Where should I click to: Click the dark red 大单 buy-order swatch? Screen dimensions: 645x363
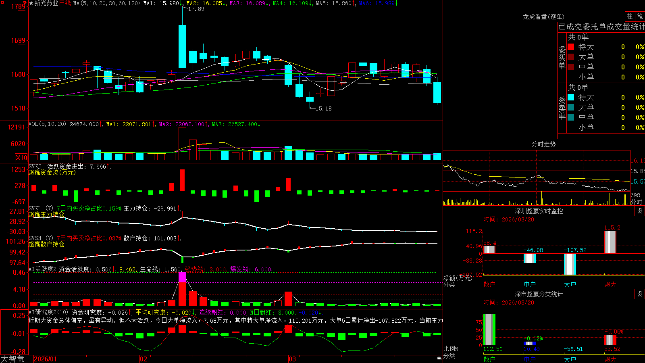click(571, 57)
